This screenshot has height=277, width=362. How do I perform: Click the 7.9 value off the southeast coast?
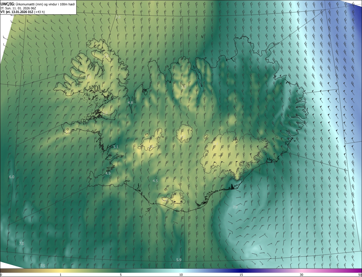(235, 207)
